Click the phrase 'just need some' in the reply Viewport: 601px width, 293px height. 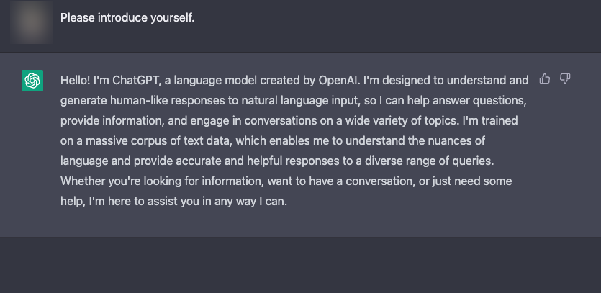472,181
